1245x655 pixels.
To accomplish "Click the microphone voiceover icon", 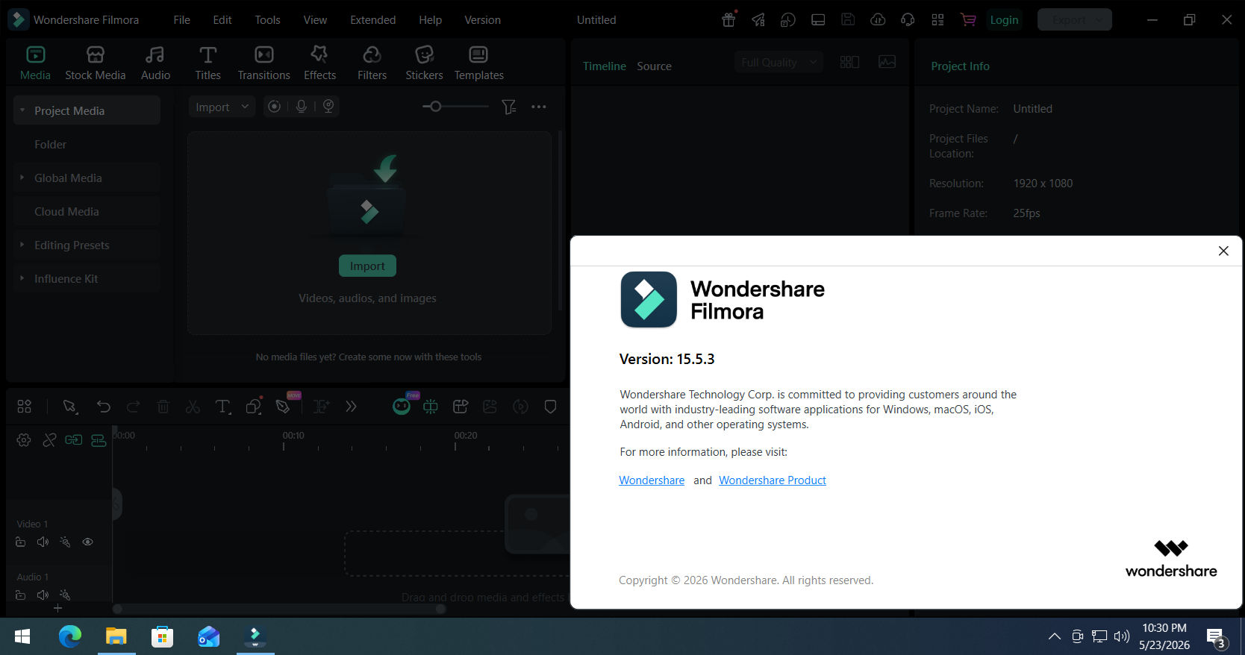I will click(x=302, y=107).
